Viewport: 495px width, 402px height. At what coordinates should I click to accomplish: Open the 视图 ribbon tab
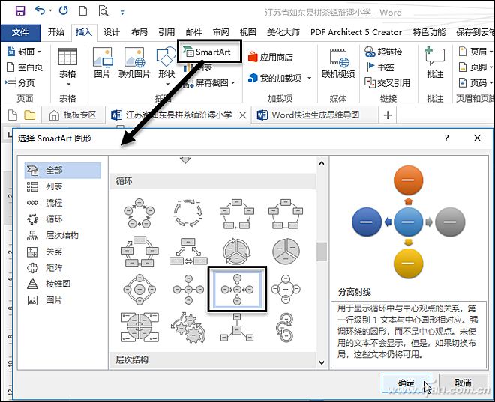247,32
